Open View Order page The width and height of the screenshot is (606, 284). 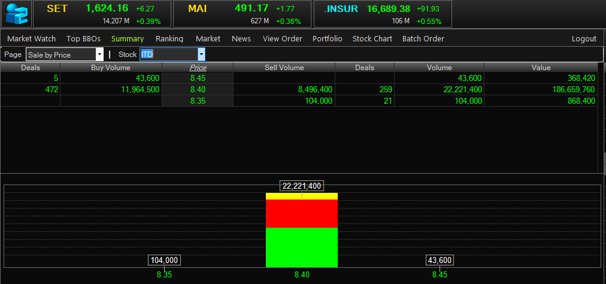pyautogui.click(x=283, y=38)
